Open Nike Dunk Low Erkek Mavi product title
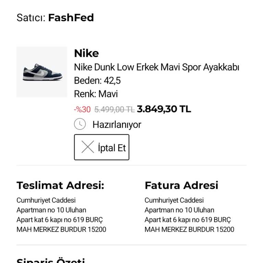The height and width of the screenshot is (263, 263). 156,67
